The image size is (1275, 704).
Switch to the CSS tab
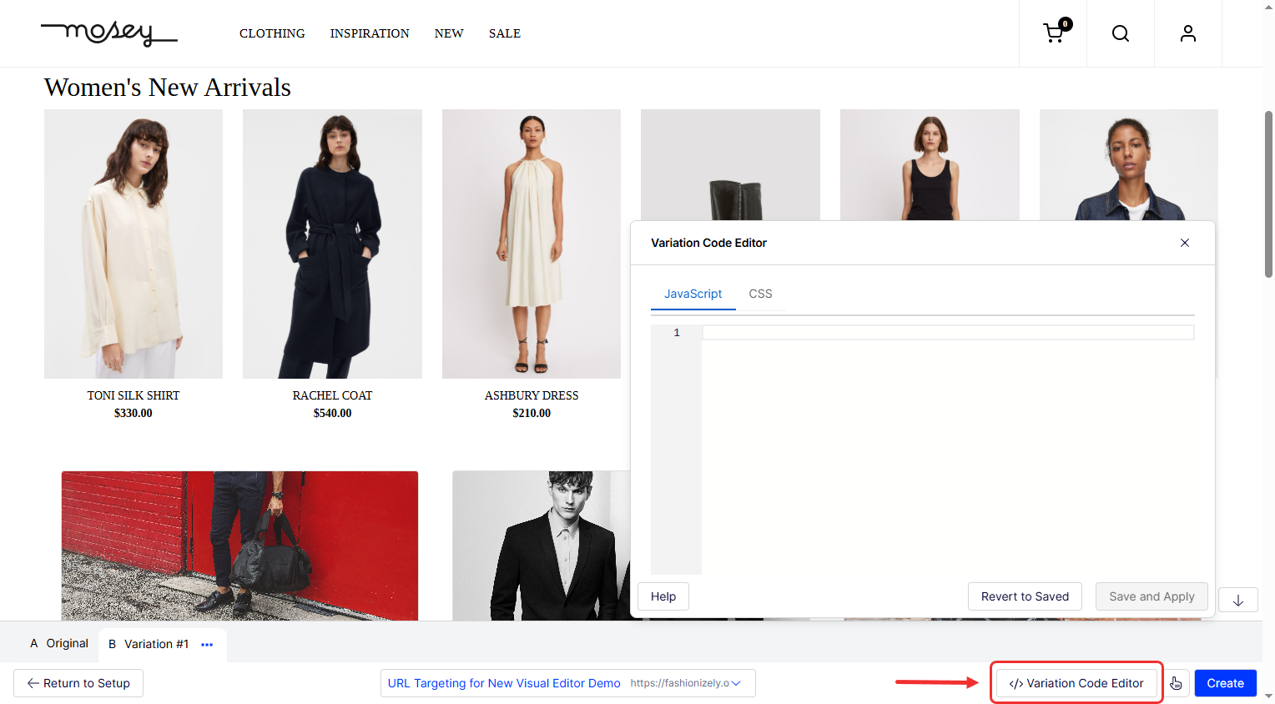click(x=760, y=294)
